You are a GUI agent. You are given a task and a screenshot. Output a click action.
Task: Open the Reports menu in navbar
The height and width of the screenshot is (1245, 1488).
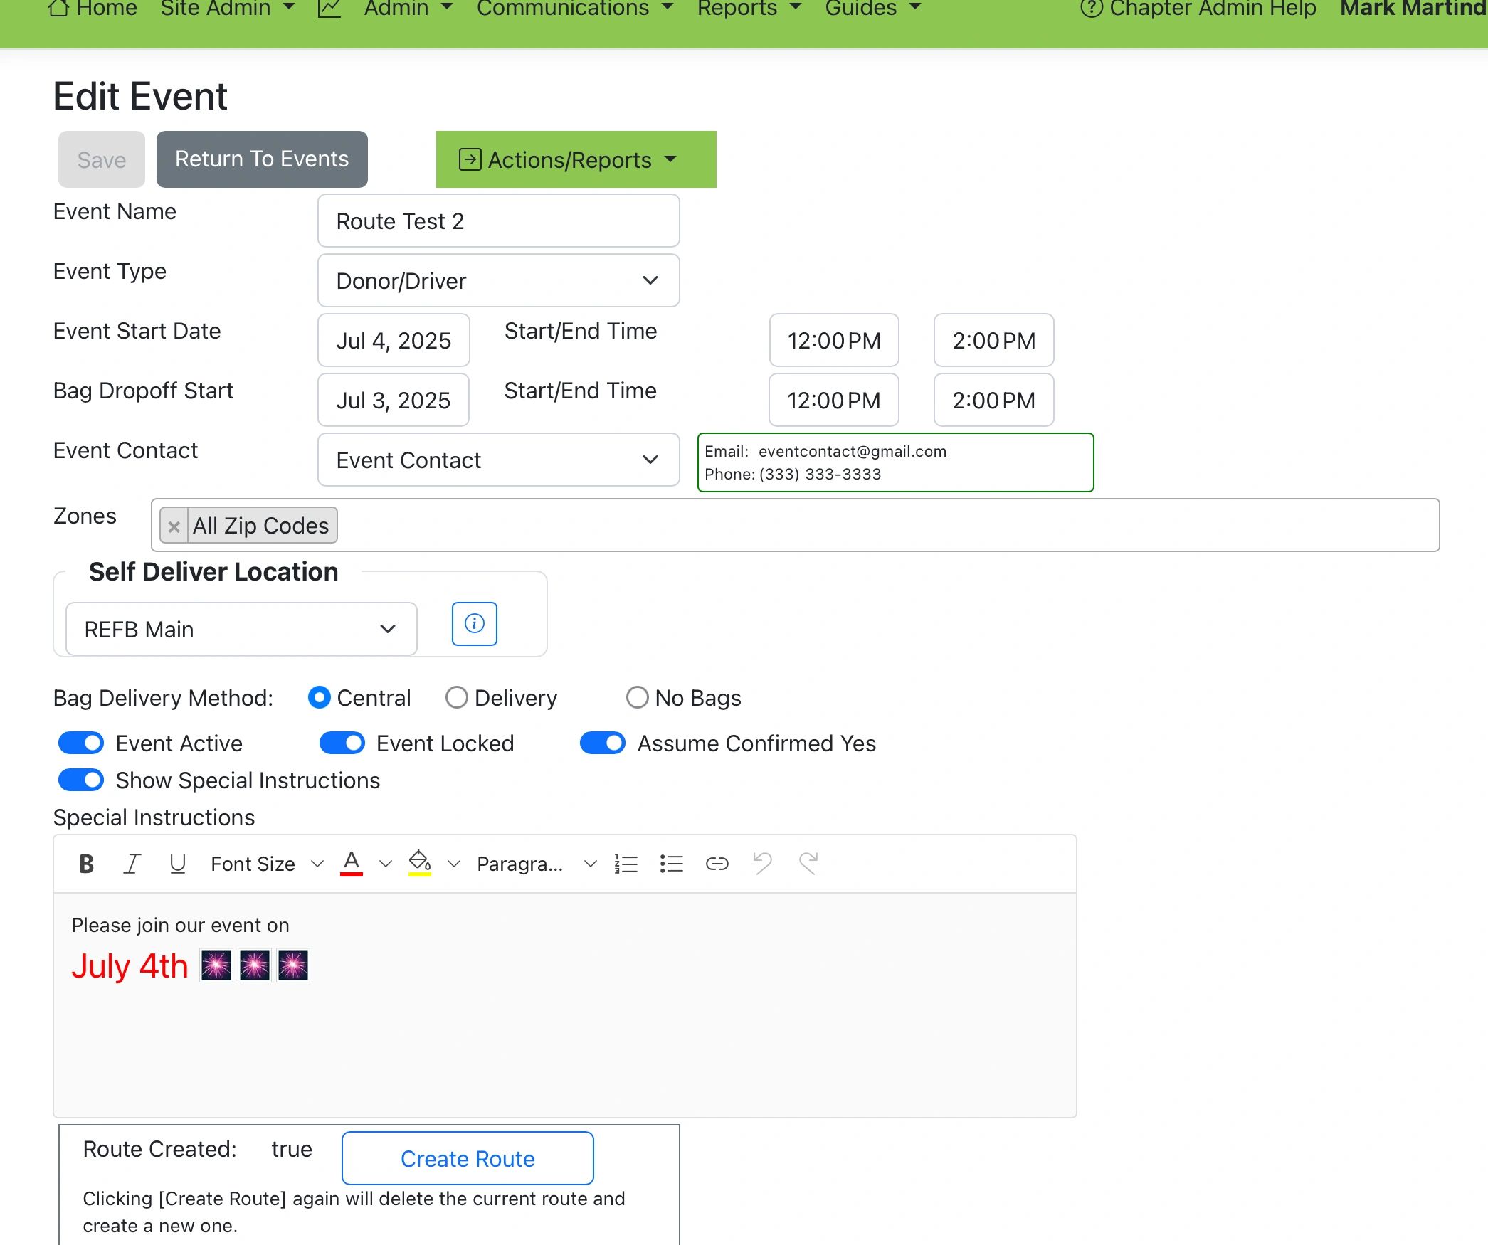749,9
